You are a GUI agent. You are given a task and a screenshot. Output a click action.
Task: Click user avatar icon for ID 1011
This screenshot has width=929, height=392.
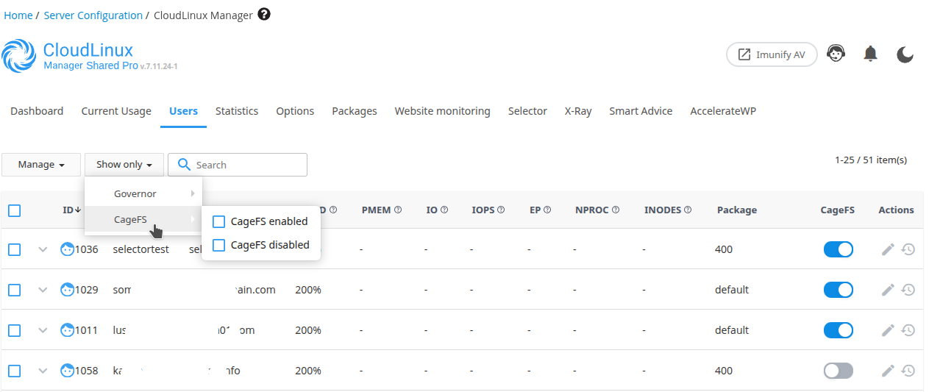click(67, 330)
